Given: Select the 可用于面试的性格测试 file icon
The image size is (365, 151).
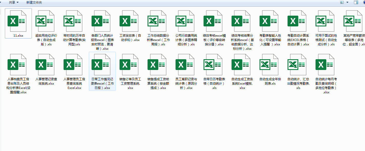Looking at the screenshot, I should click(x=325, y=21).
